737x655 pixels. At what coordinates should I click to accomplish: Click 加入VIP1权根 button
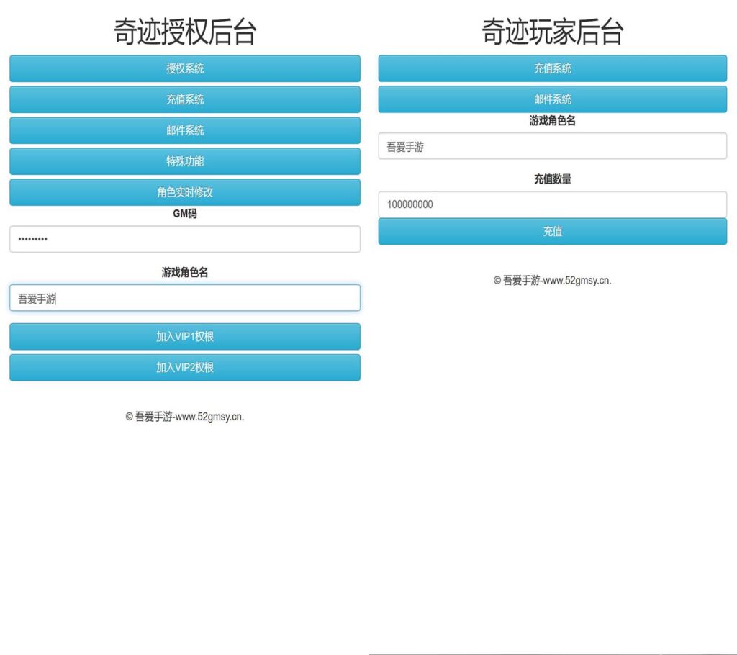(184, 336)
